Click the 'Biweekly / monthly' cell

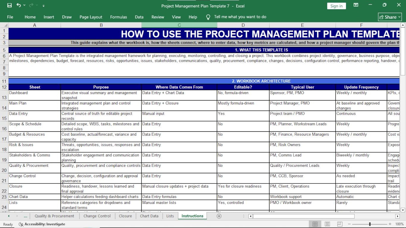click(x=361, y=158)
